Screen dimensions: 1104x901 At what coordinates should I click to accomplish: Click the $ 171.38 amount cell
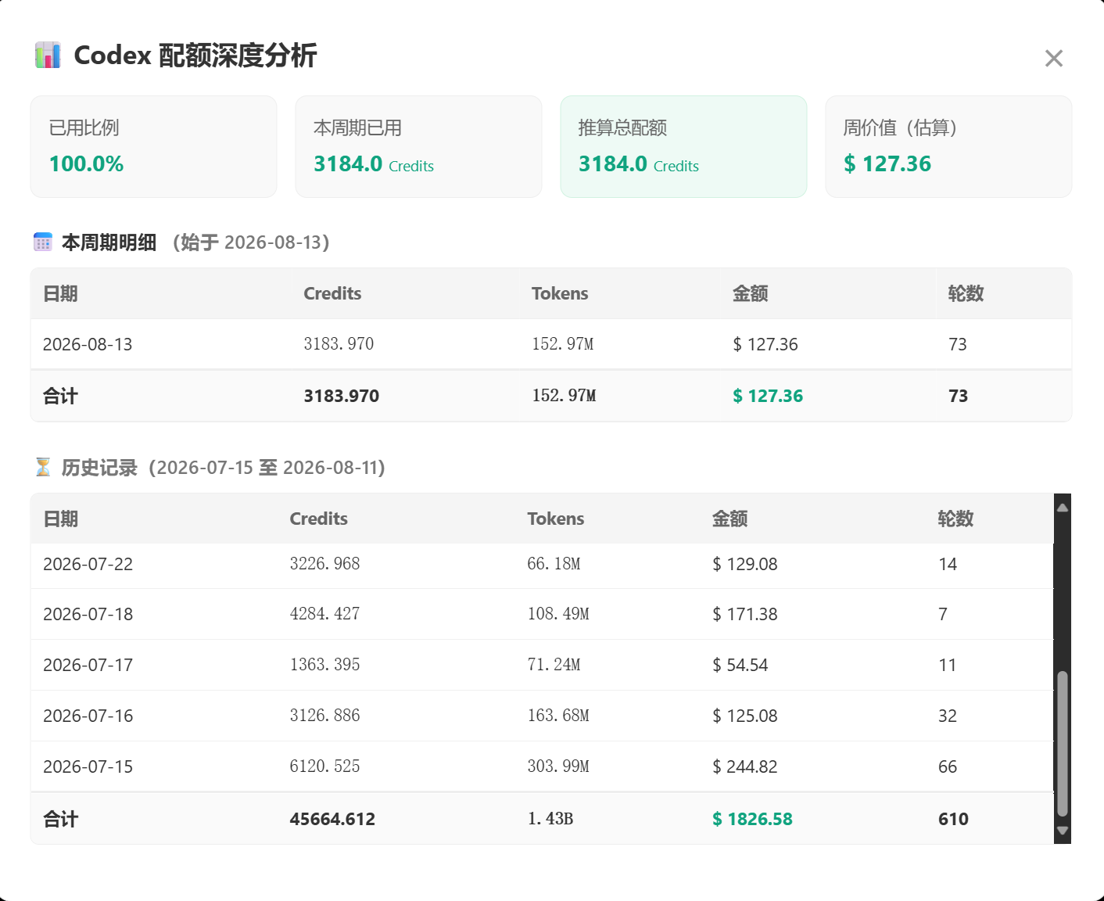745,615
